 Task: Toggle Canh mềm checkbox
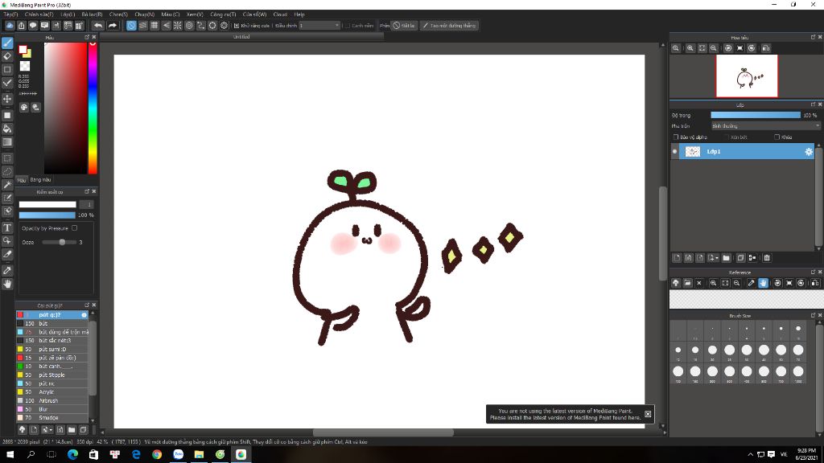[x=348, y=26]
